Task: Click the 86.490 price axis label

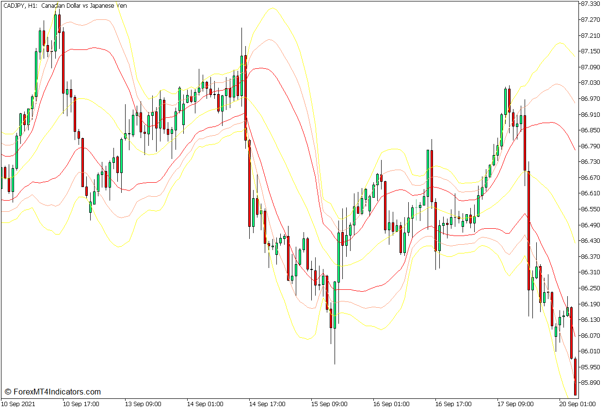Action: pos(590,225)
